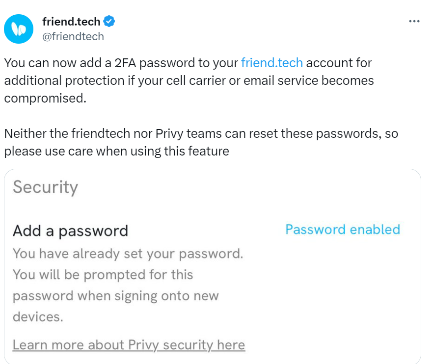Open the friend.tech display name profile
The width and height of the screenshot is (433, 364).
[71, 22]
